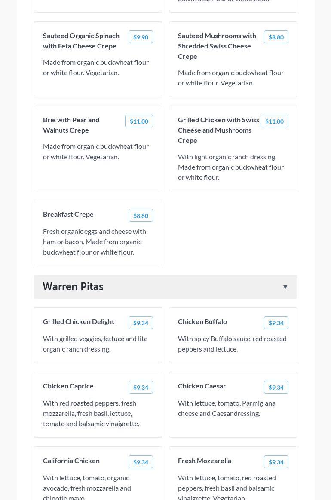Click the Chicken Buffalo $9.34 price button
This screenshot has width=331, height=500.
(276, 323)
